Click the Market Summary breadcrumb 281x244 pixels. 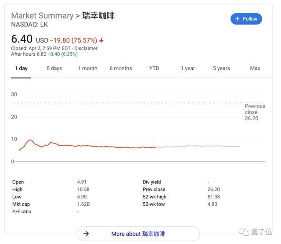click(x=42, y=16)
